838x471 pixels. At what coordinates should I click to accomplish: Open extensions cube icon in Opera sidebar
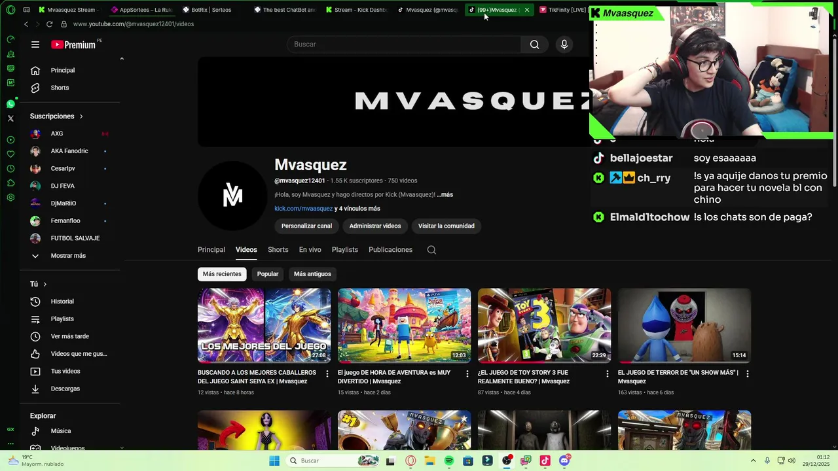(10, 183)
